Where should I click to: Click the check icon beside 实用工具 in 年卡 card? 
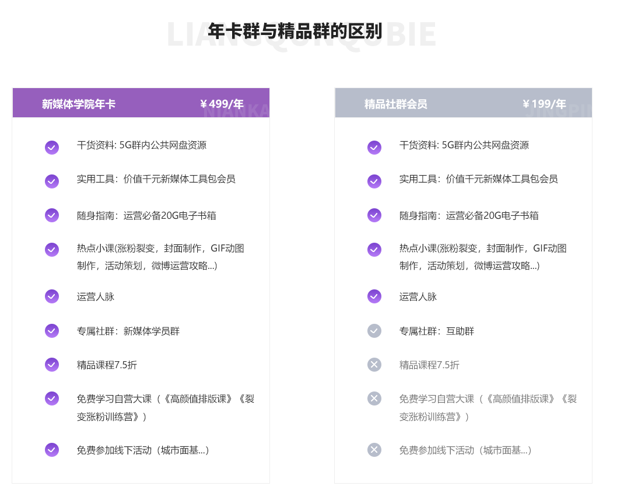point(52,181)
